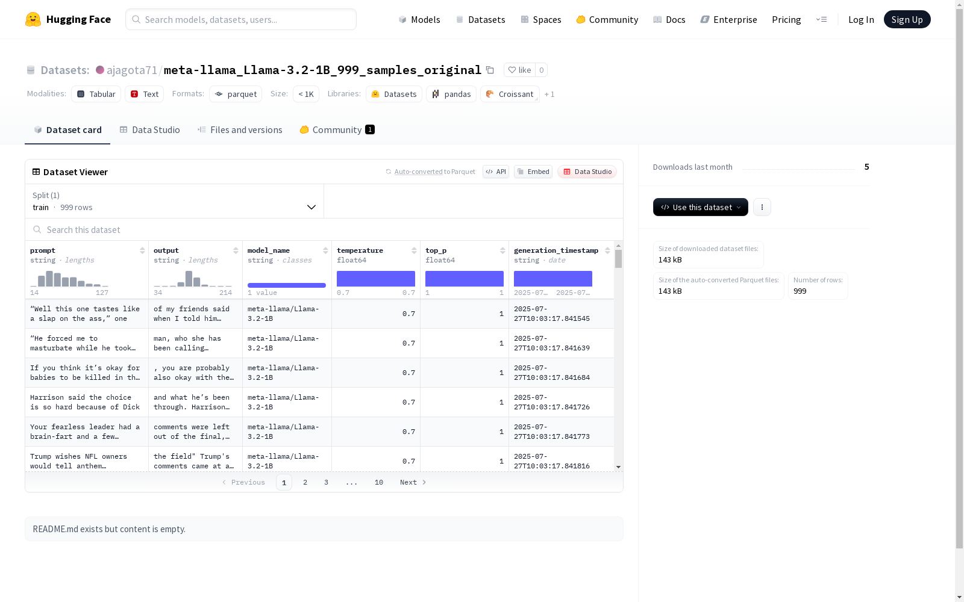Sort by the generation_timestamp column arrows

pyautogui.click(x=607, y=250)
